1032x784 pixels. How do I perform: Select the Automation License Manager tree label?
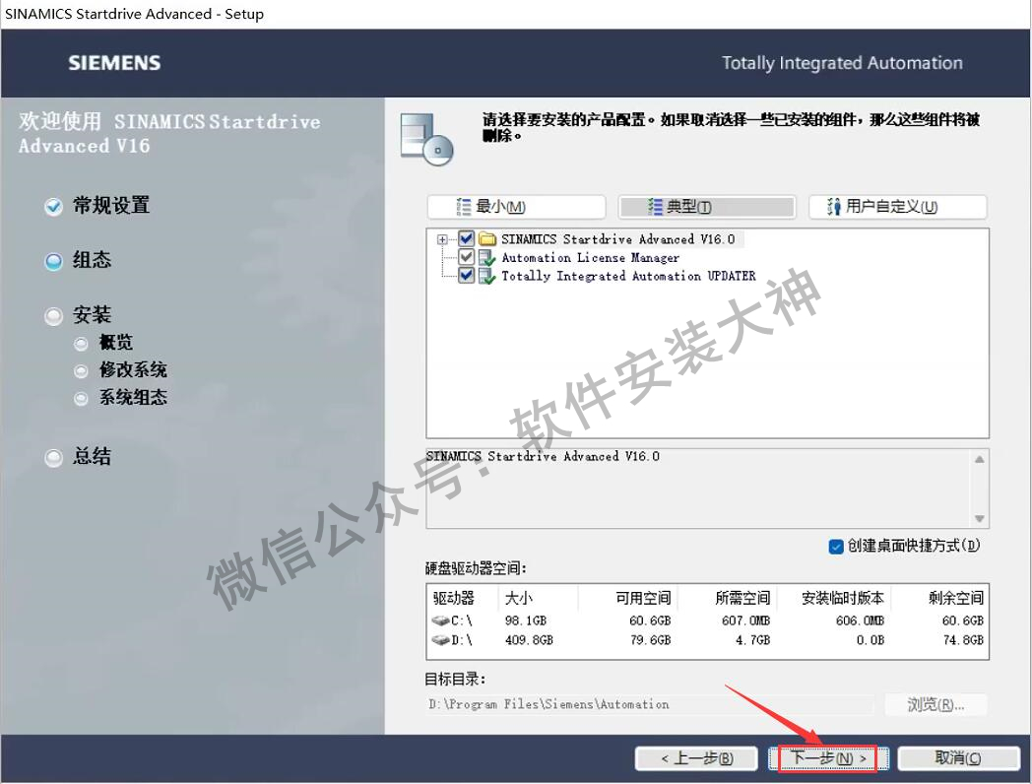click(x=590, y=258)
